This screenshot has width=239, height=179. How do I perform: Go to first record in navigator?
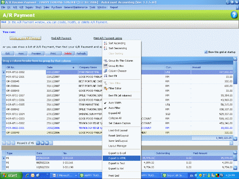coord(4,143)
